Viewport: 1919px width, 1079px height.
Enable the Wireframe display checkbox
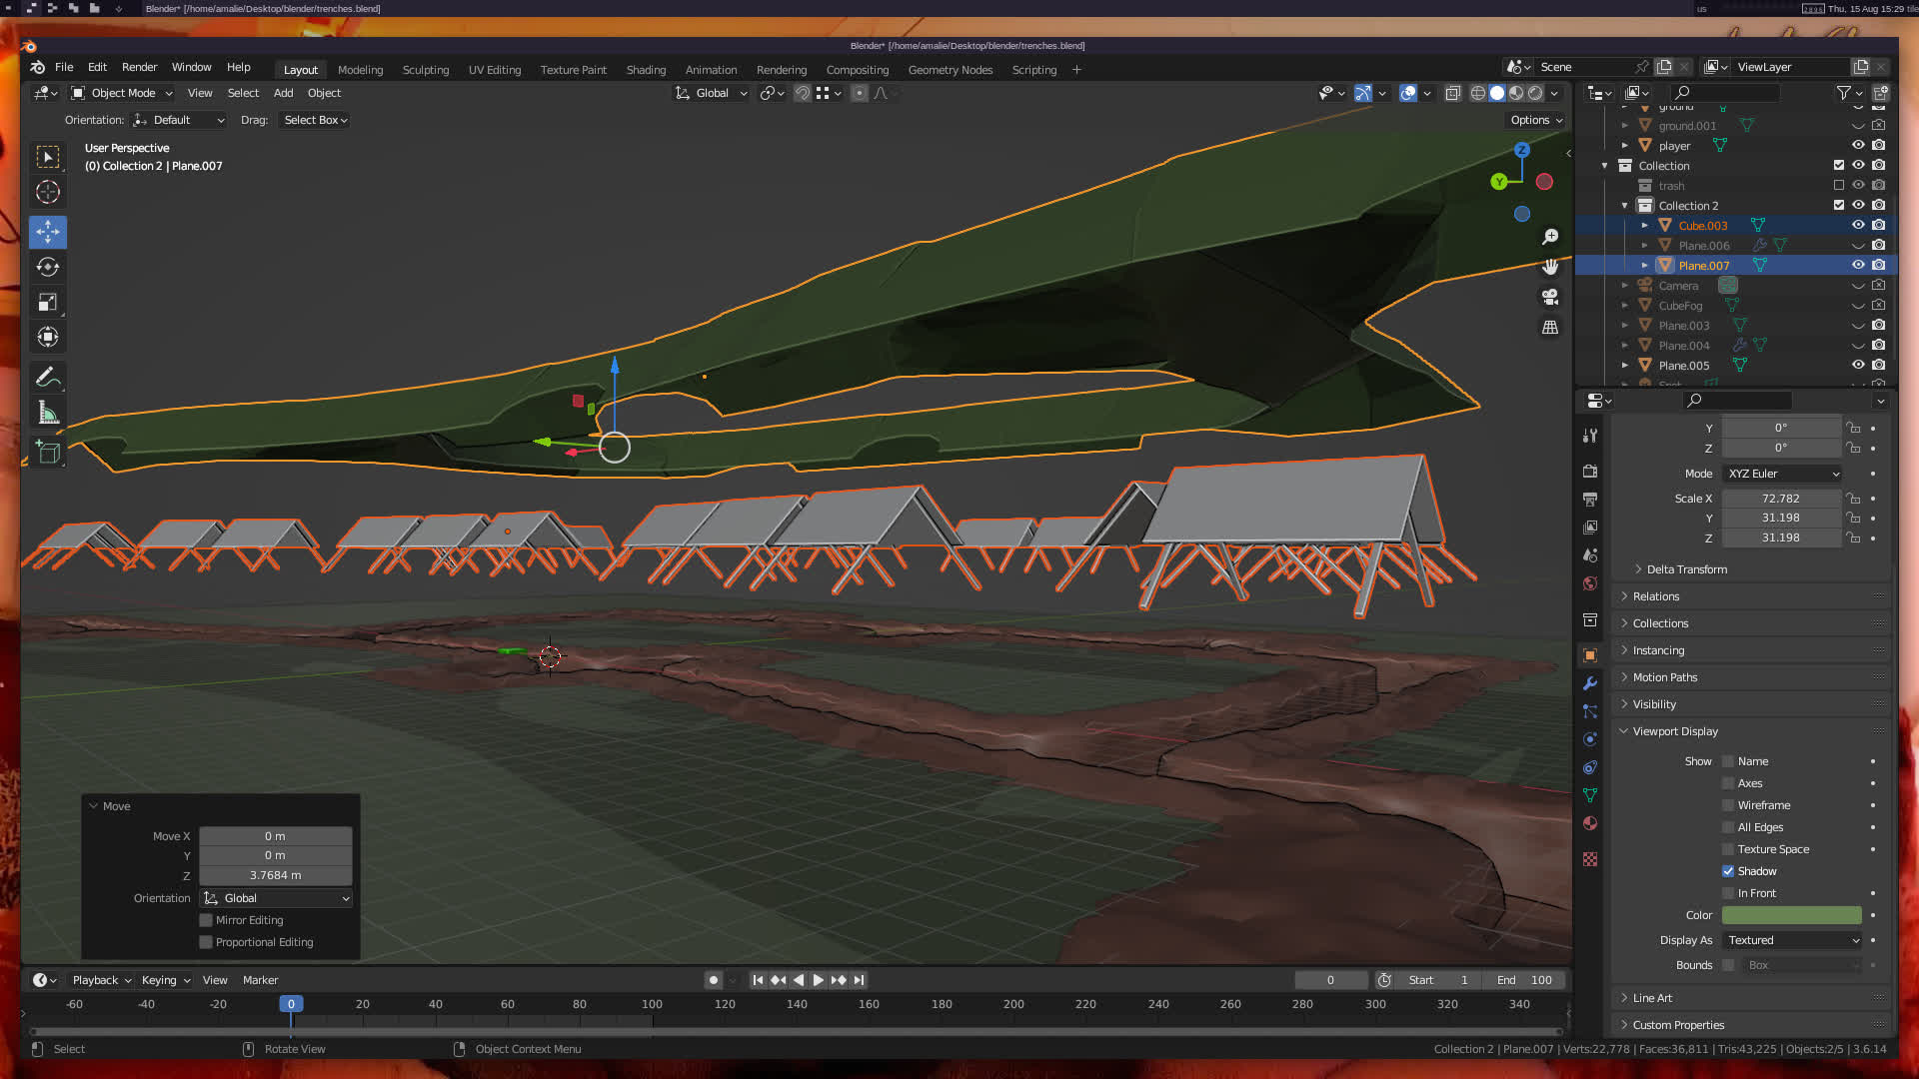(x=1728, y=805)
